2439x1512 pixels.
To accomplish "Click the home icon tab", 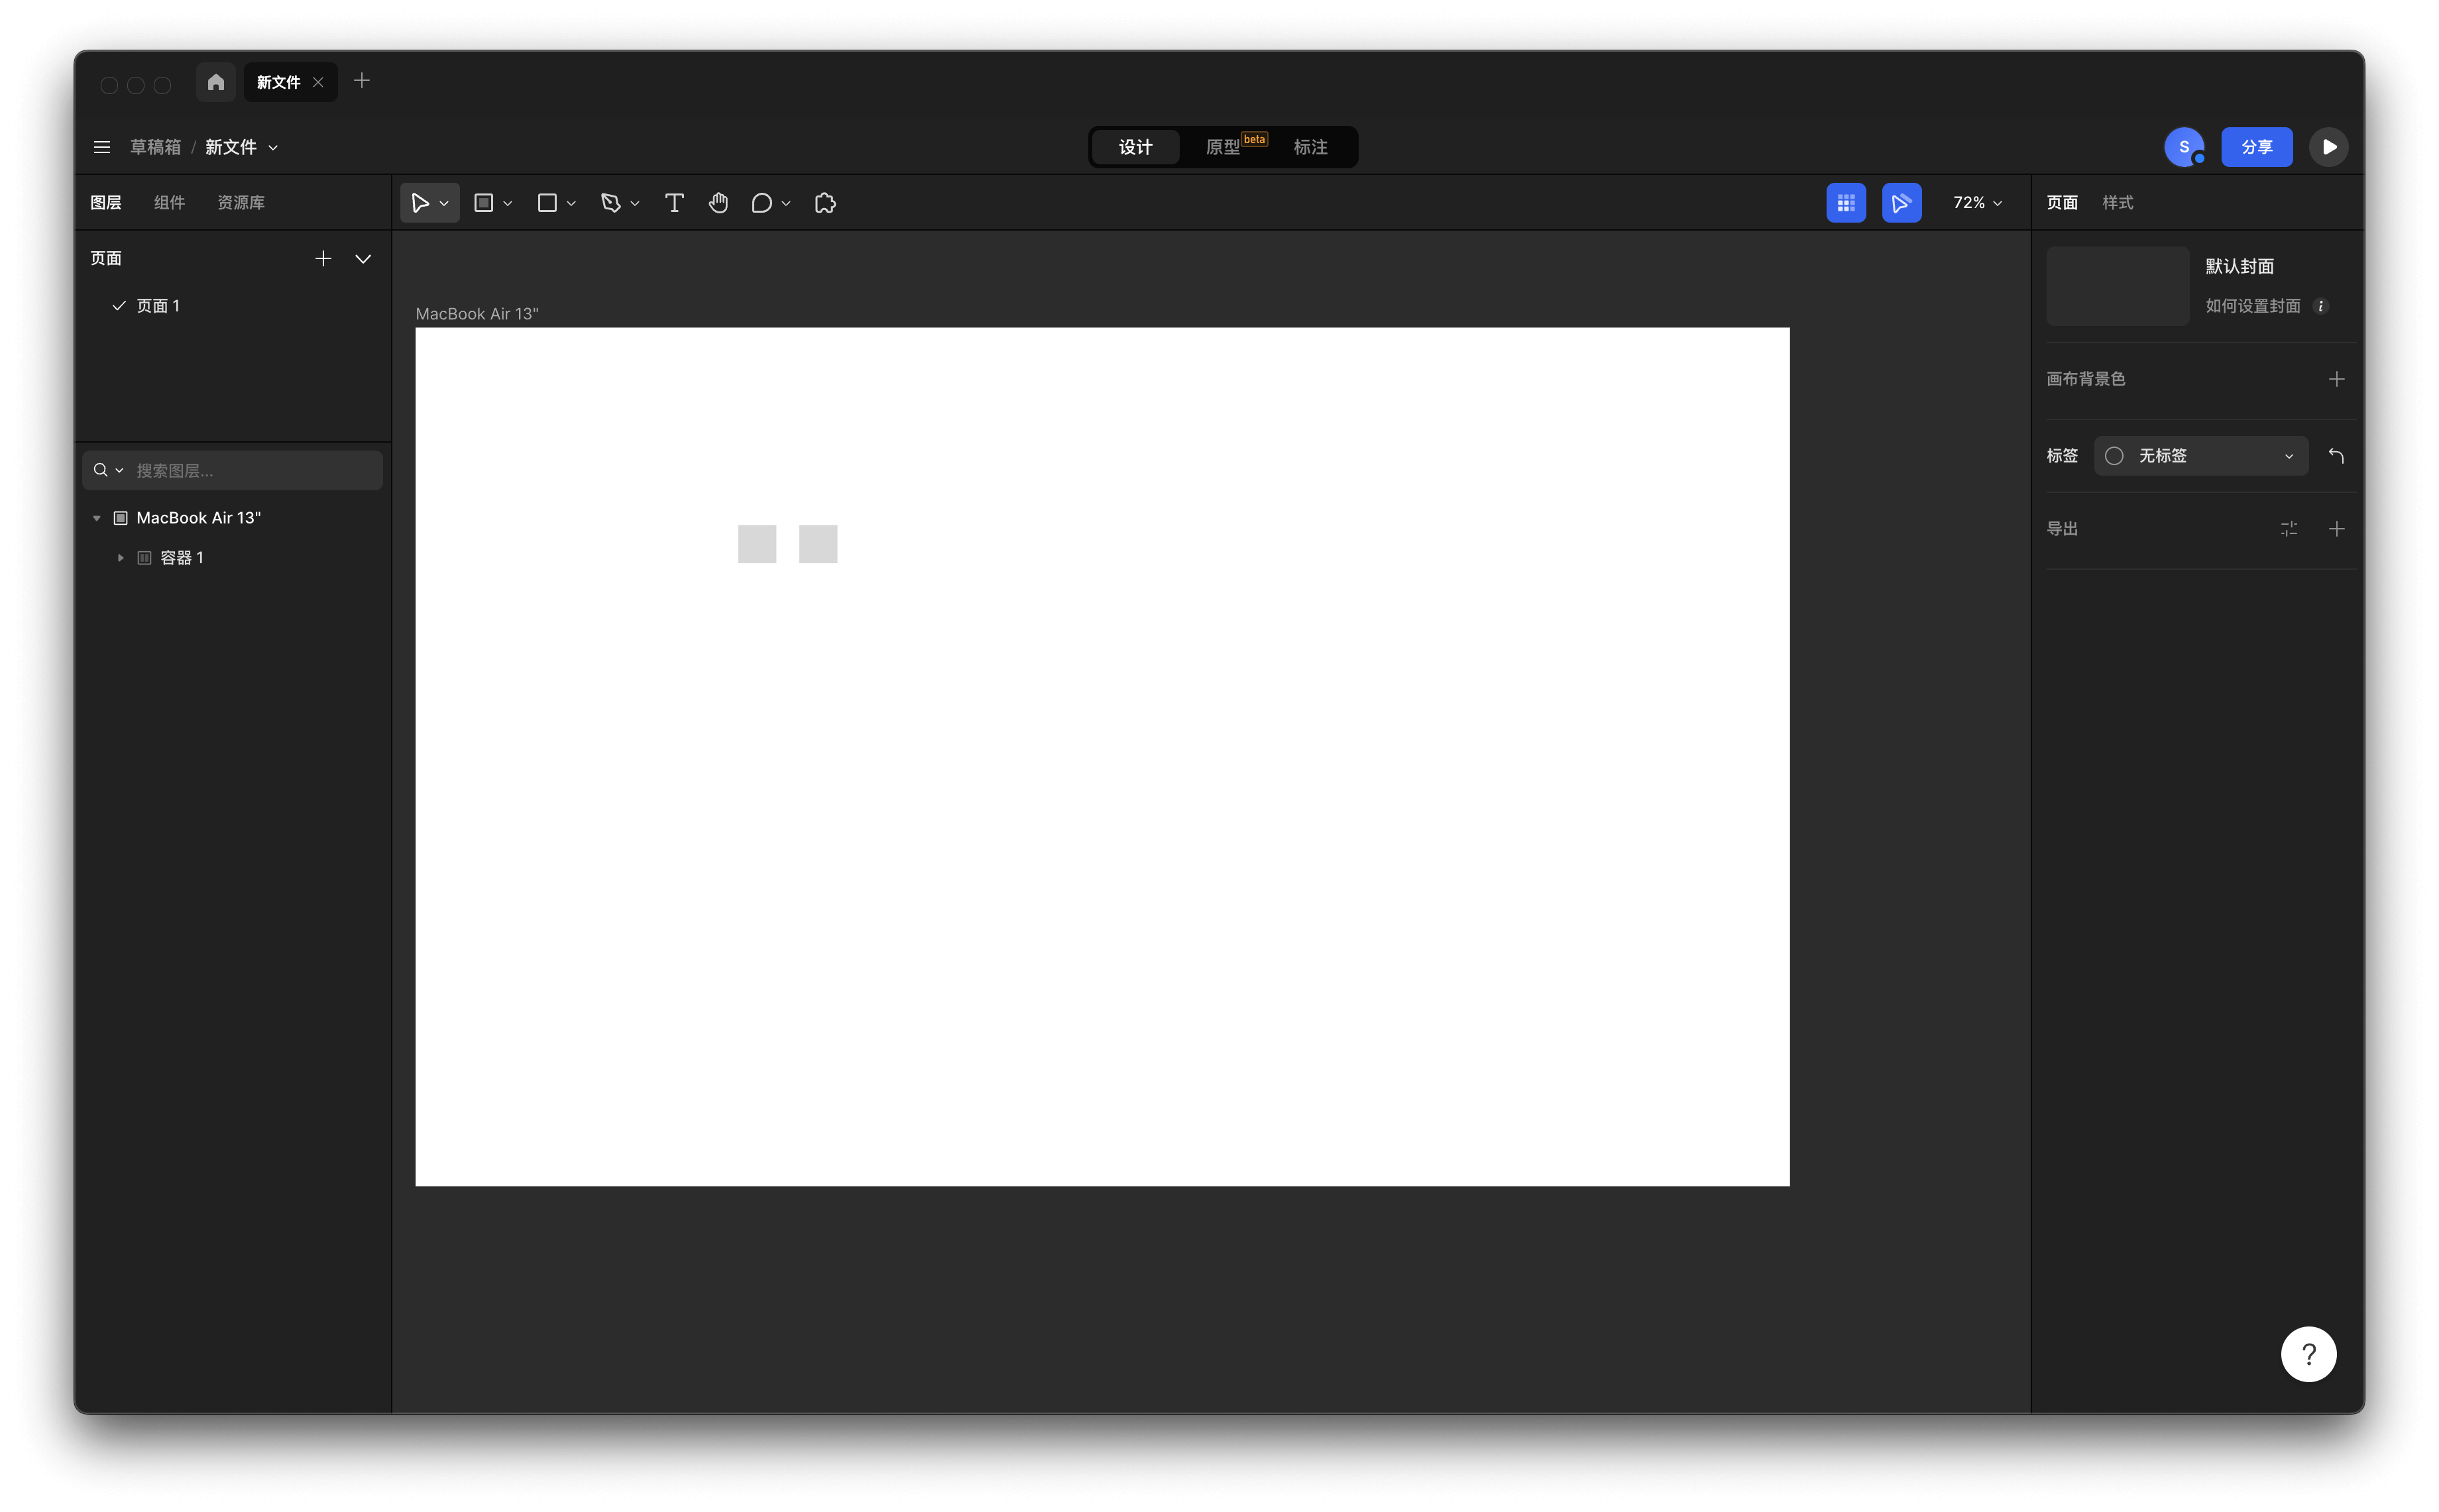I will tap(216, 82).
